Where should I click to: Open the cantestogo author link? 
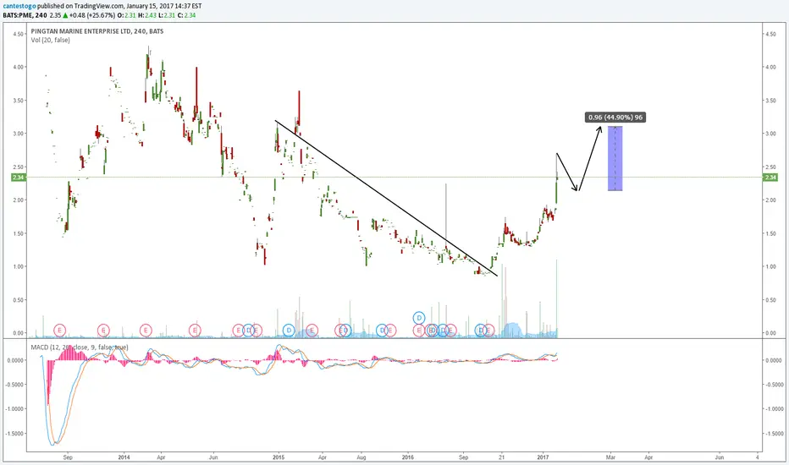pyautogui.click(x=19, y=6)
